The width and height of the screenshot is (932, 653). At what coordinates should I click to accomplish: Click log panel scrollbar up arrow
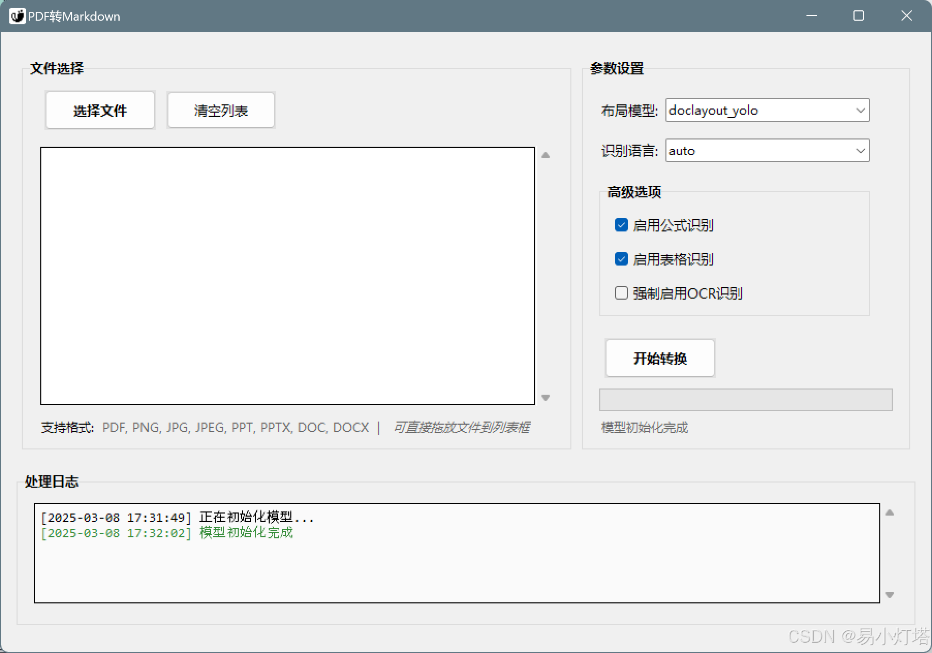[890, 512]
